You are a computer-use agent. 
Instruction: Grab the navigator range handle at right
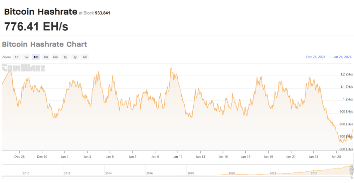(x=351, y=170)
